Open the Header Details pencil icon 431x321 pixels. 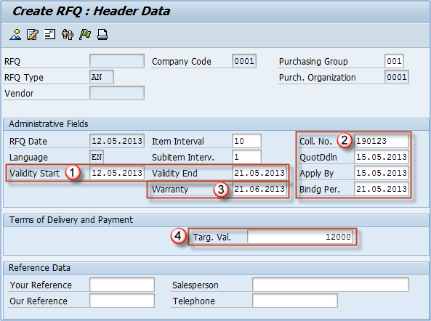pyautogui.click(x=33, y=35)
